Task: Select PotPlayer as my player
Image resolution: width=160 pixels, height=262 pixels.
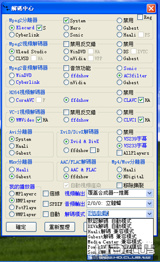Action: point(12,207)
